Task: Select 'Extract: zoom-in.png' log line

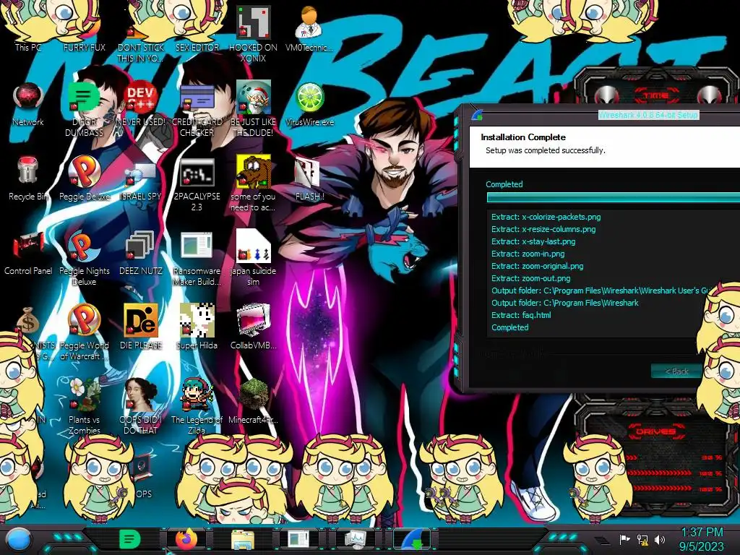Action: [x=528, y=254]
